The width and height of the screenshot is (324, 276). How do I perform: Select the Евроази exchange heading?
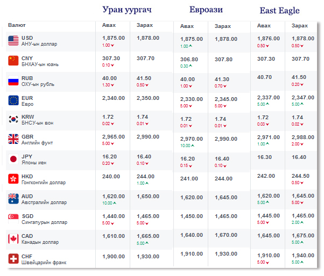coord(206,10)
